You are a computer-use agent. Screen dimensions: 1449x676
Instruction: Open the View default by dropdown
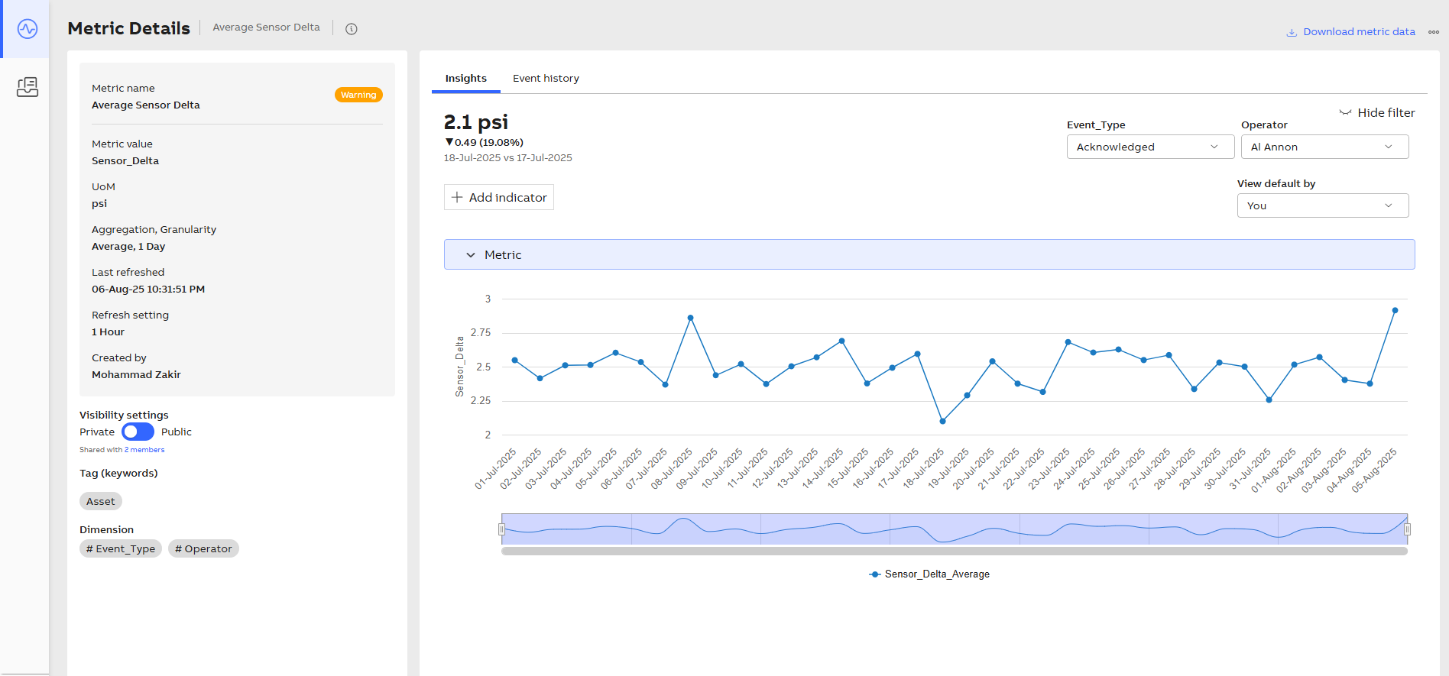coord(1322,205)
